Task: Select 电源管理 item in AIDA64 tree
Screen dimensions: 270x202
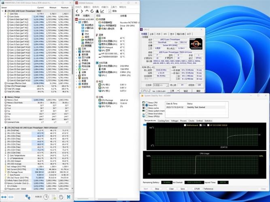Action: pyautogui.click(x=87, y=40)
